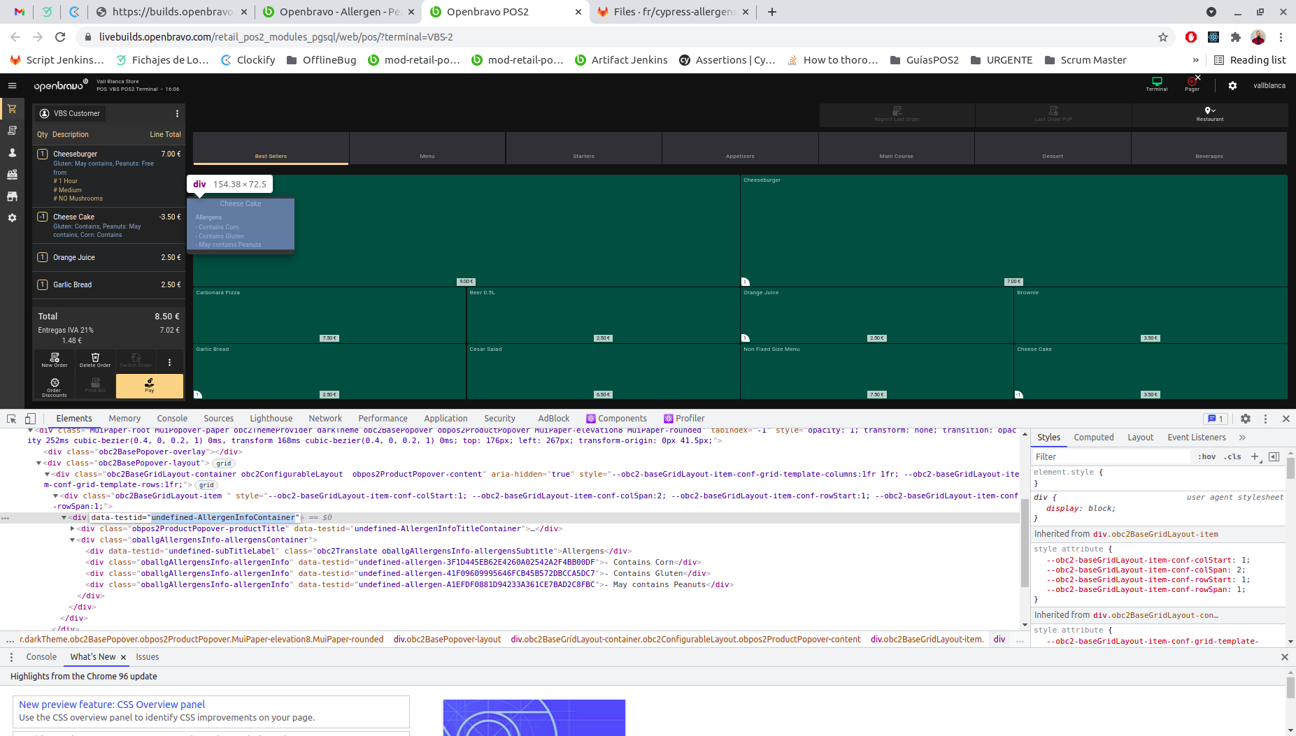The image size is (1296, 736).
Task: Click the Styles Filter input field
Action: point(1112,457)
